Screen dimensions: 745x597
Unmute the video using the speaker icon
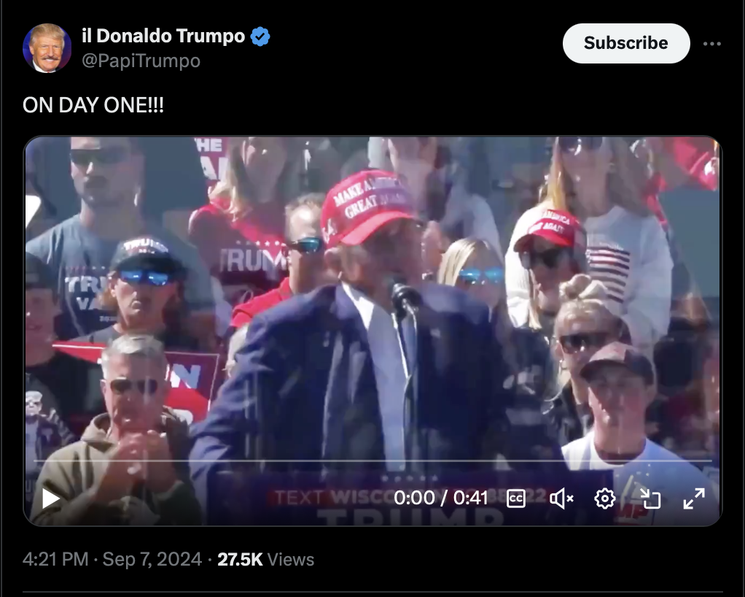tap(561, 498)
